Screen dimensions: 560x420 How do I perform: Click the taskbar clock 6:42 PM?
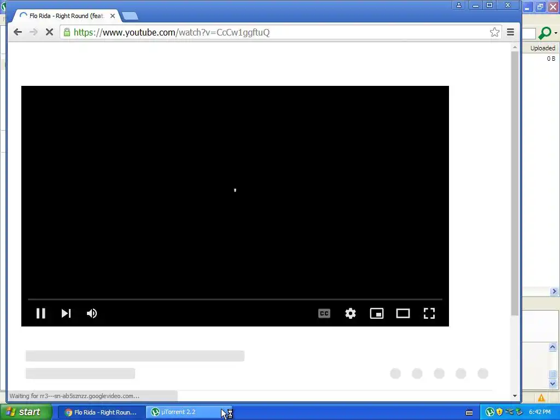tap(540, 412)
